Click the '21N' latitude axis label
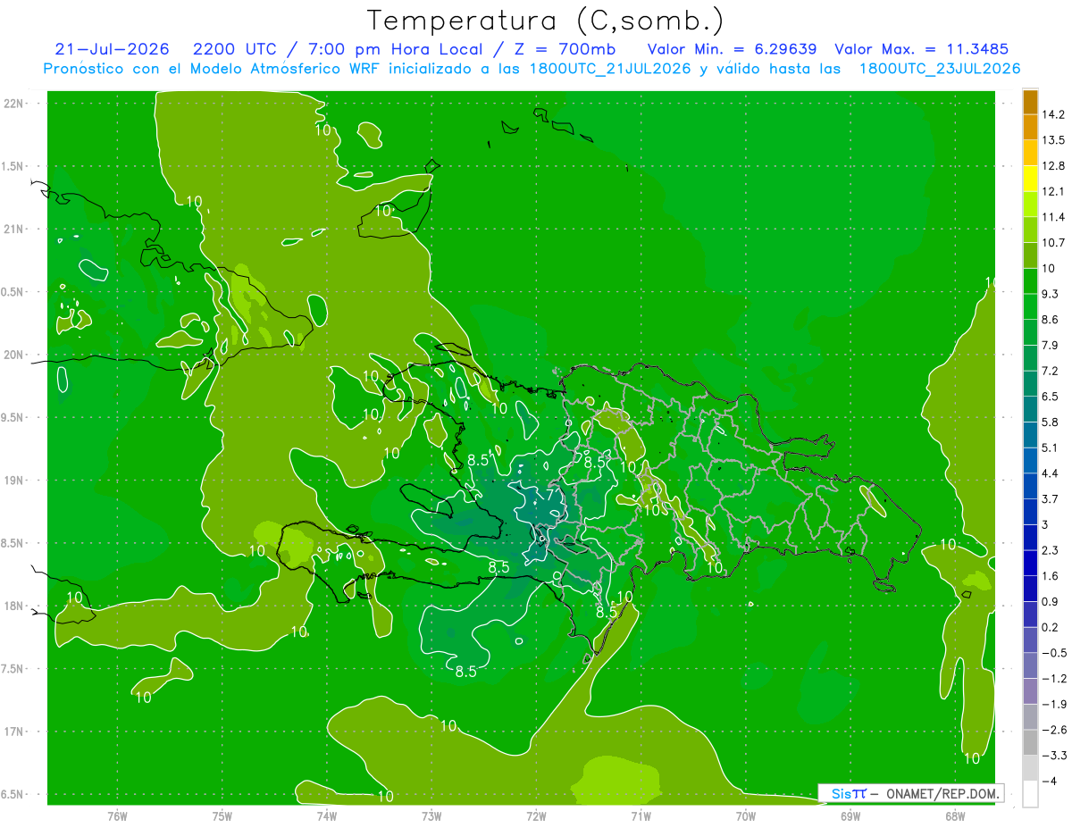Screen dimensions: 1072x828 point(13,229)
